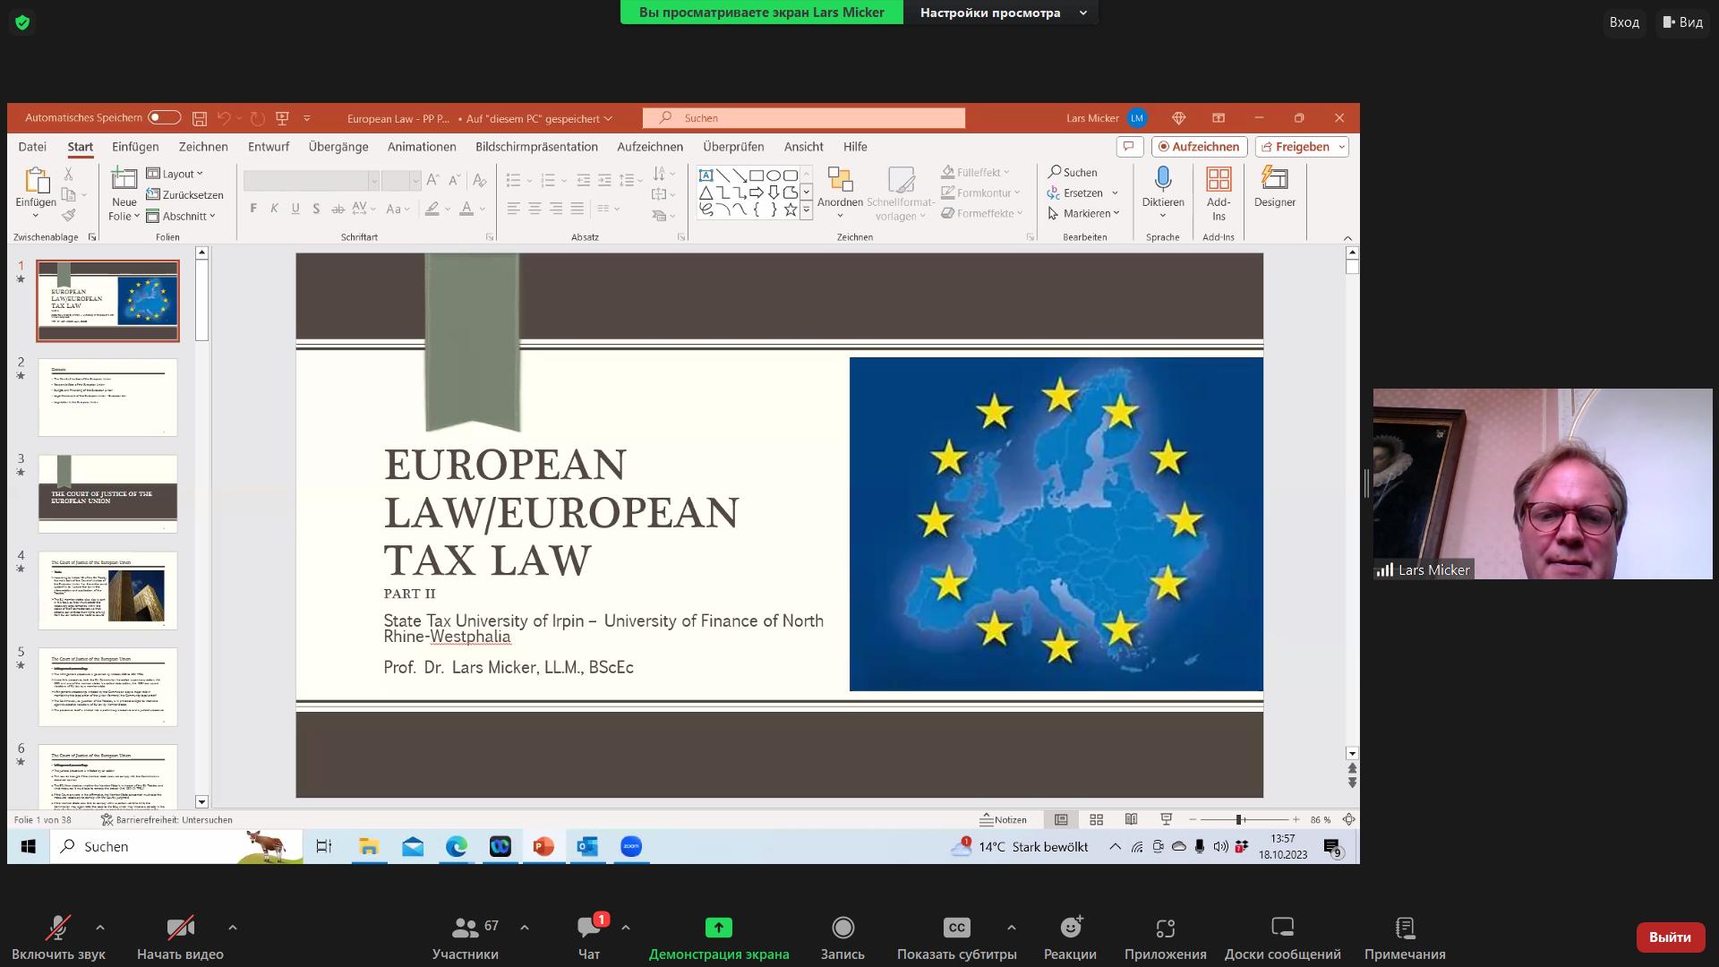Click the numbered list icon
The image size is (1719, 967).
548,181
